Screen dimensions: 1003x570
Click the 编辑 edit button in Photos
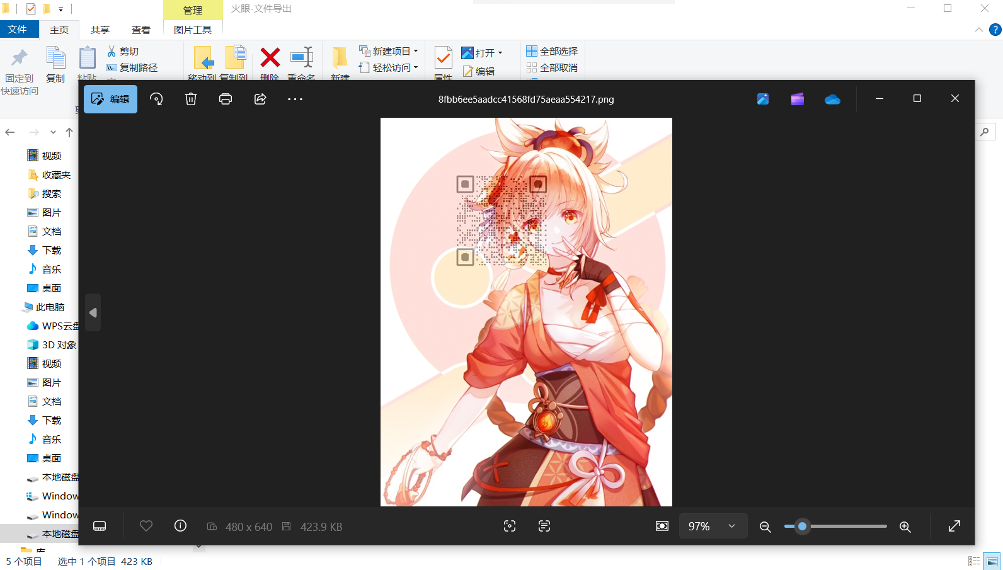click(110, 99)
